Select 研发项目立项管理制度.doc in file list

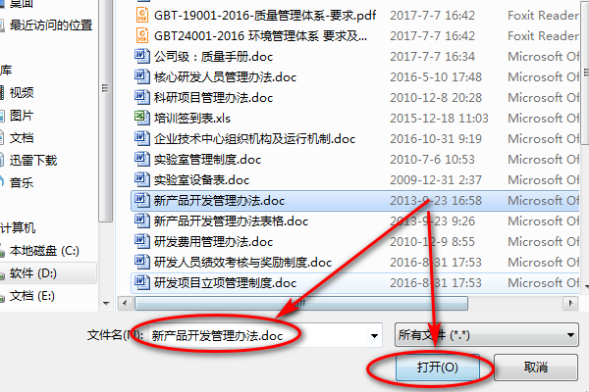click(355, 282)
